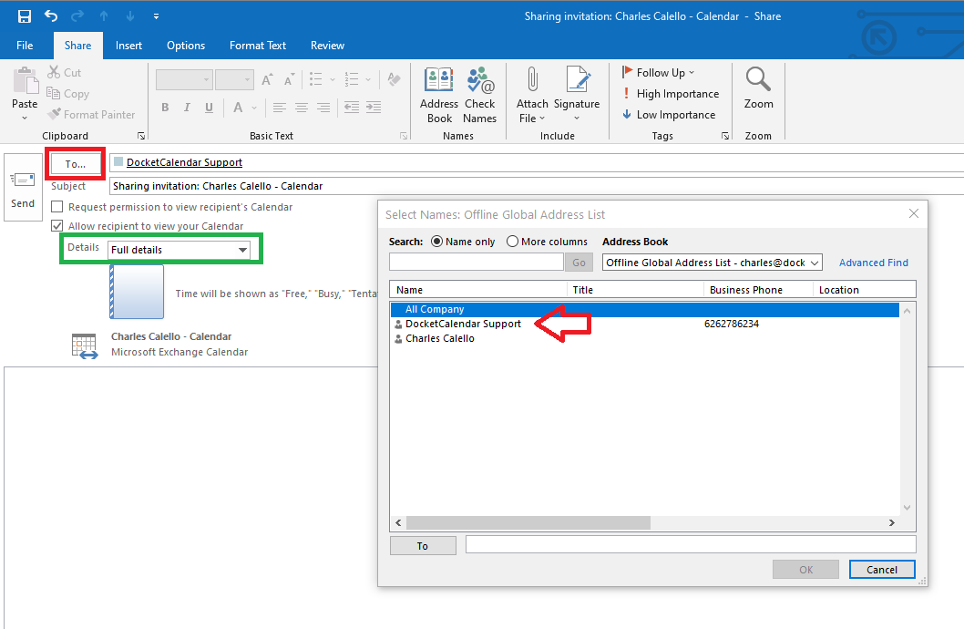The image size is (964, 629).
Task: Toggle Underline formatting
Action: pyautogui.click(x=209, y=108)
